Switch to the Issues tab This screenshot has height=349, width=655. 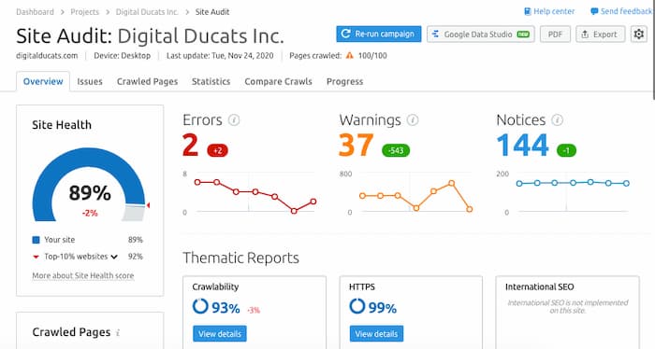click(90, 81)
